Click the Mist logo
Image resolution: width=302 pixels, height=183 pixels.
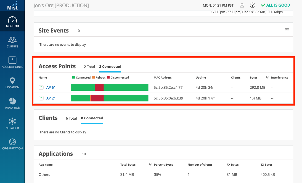(12, 6)
